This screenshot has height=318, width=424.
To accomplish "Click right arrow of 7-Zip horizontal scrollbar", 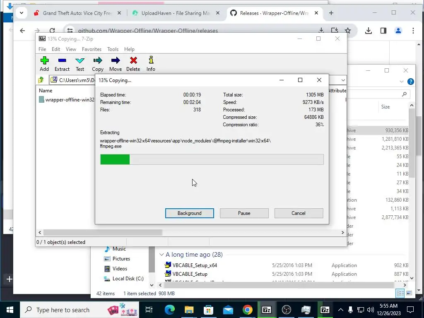I will tap(342, 232).
